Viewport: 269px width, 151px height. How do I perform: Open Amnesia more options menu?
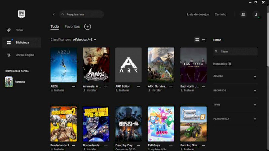point(106,86)
